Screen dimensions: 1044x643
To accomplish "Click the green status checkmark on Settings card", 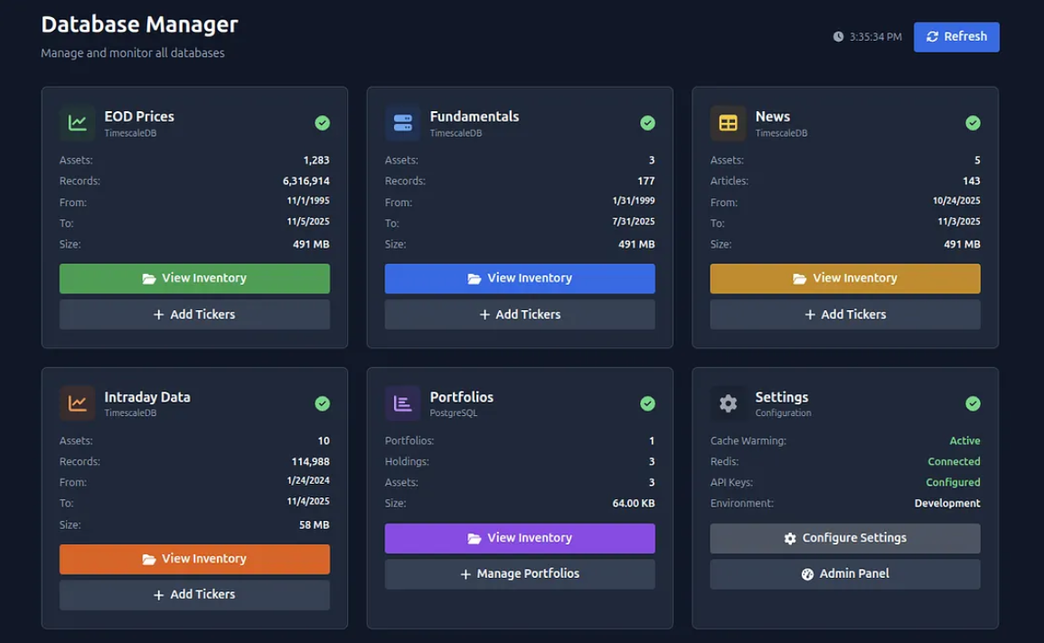I will 973,403.
